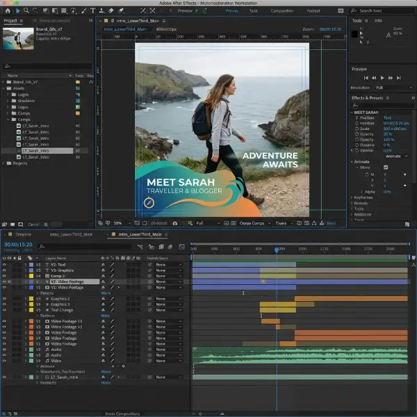Click the Effects & Presets panel menu icon
Screen dimensions: 417x417
388,98
